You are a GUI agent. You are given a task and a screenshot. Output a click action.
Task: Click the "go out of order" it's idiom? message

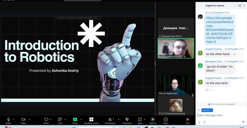pyautogui.click(x=220, y=68)
